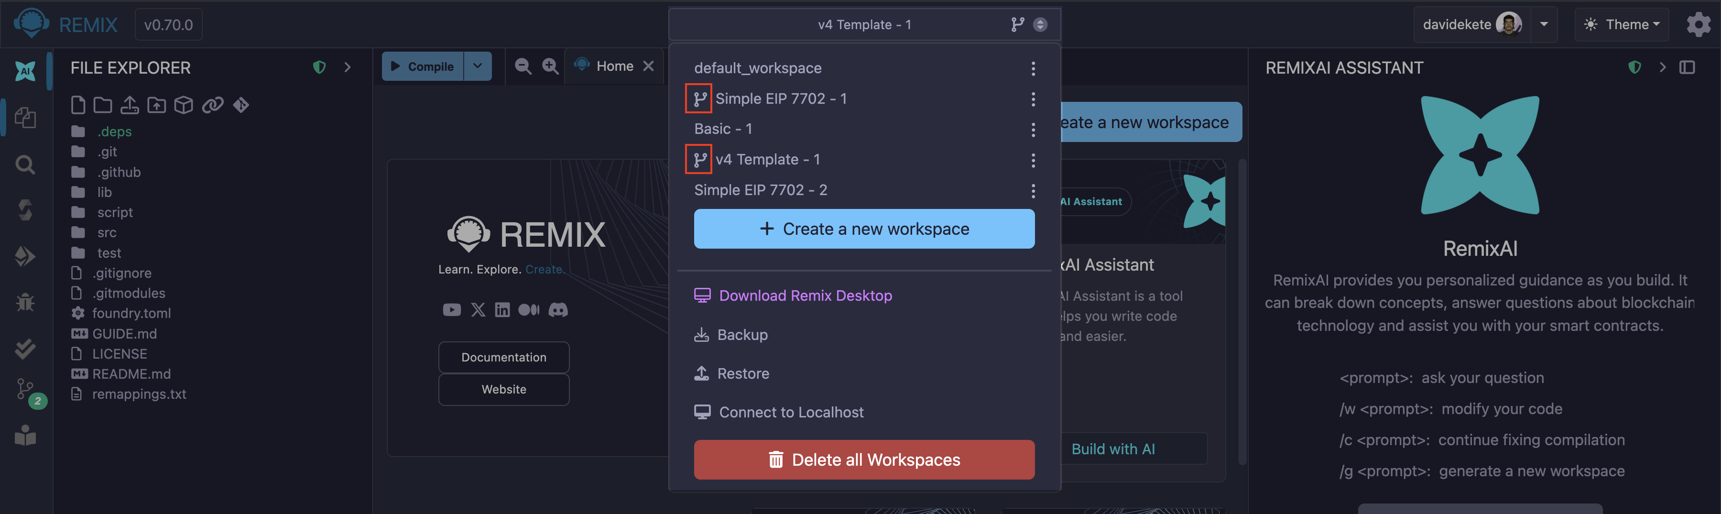Open the davidekete account dropdown arrow
1721x514 pixels.
[x=1543, y=25]
